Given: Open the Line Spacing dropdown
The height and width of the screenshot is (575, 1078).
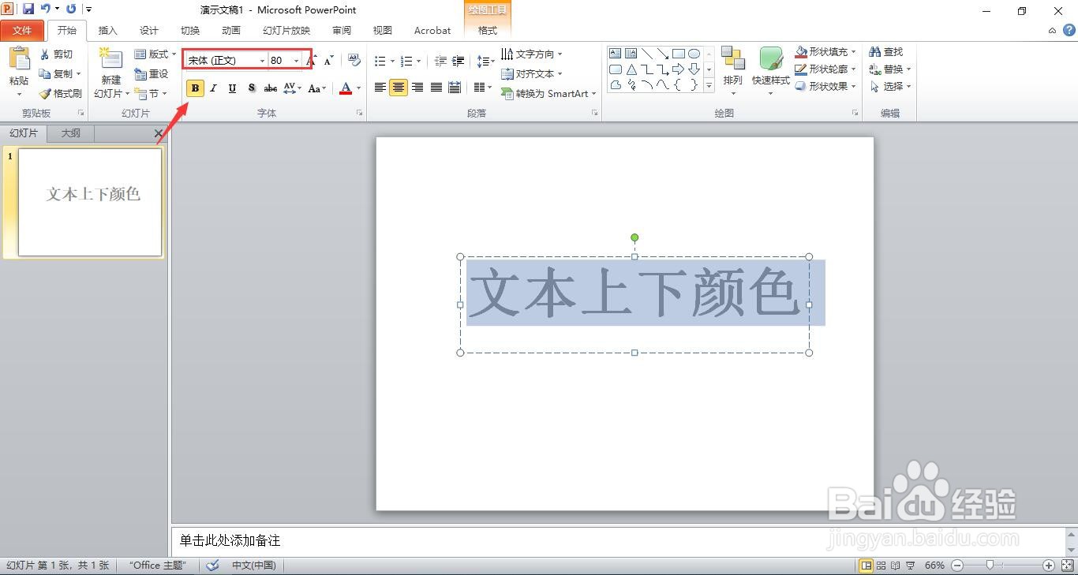Looking at the screenshot, I should 485,61.
